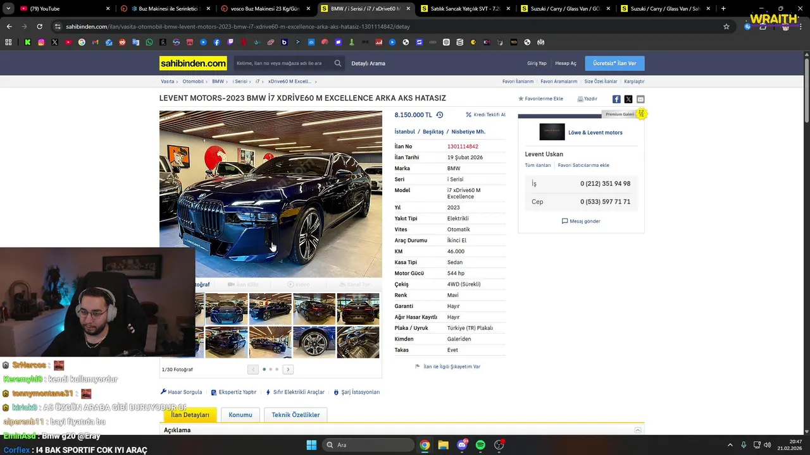
Task: Click price history clock icon
Action: 440,115
